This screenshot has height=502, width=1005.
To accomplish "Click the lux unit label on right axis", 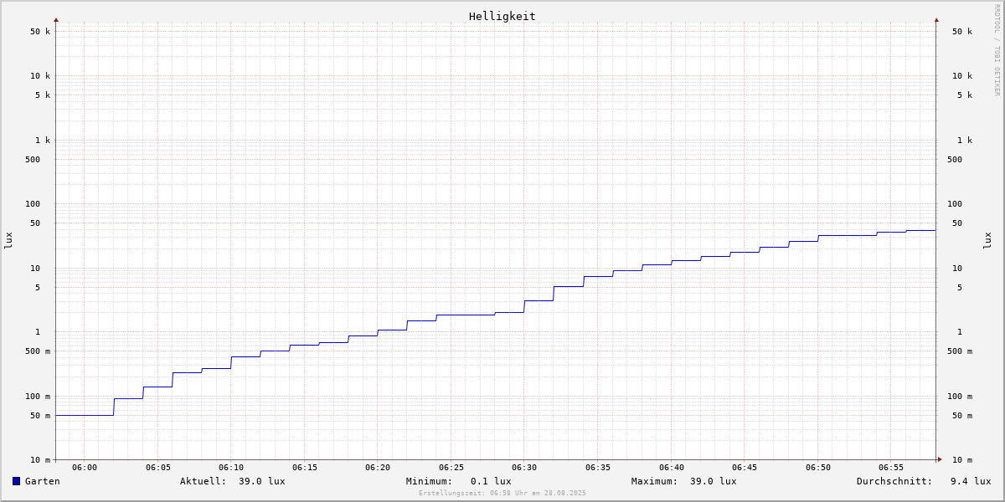I will 987,240.
